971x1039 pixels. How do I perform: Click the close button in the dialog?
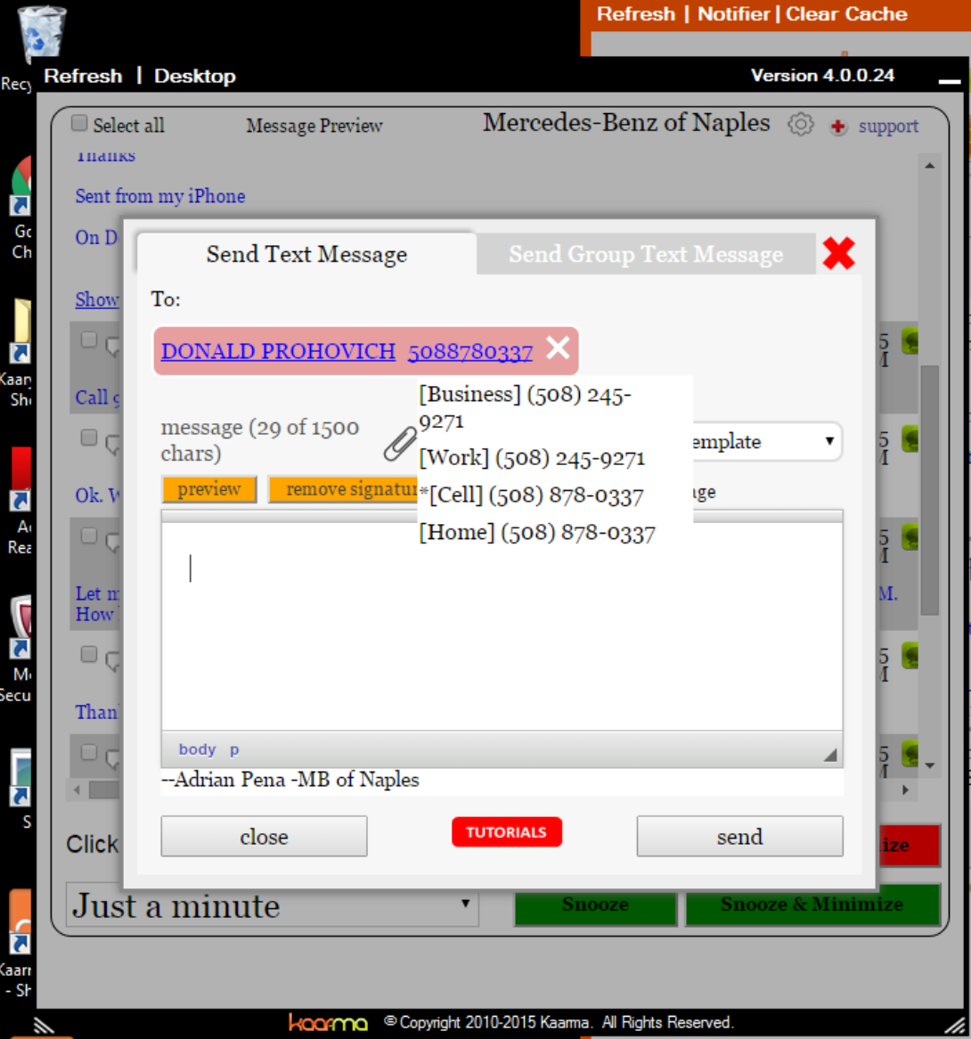pos(265,836)
